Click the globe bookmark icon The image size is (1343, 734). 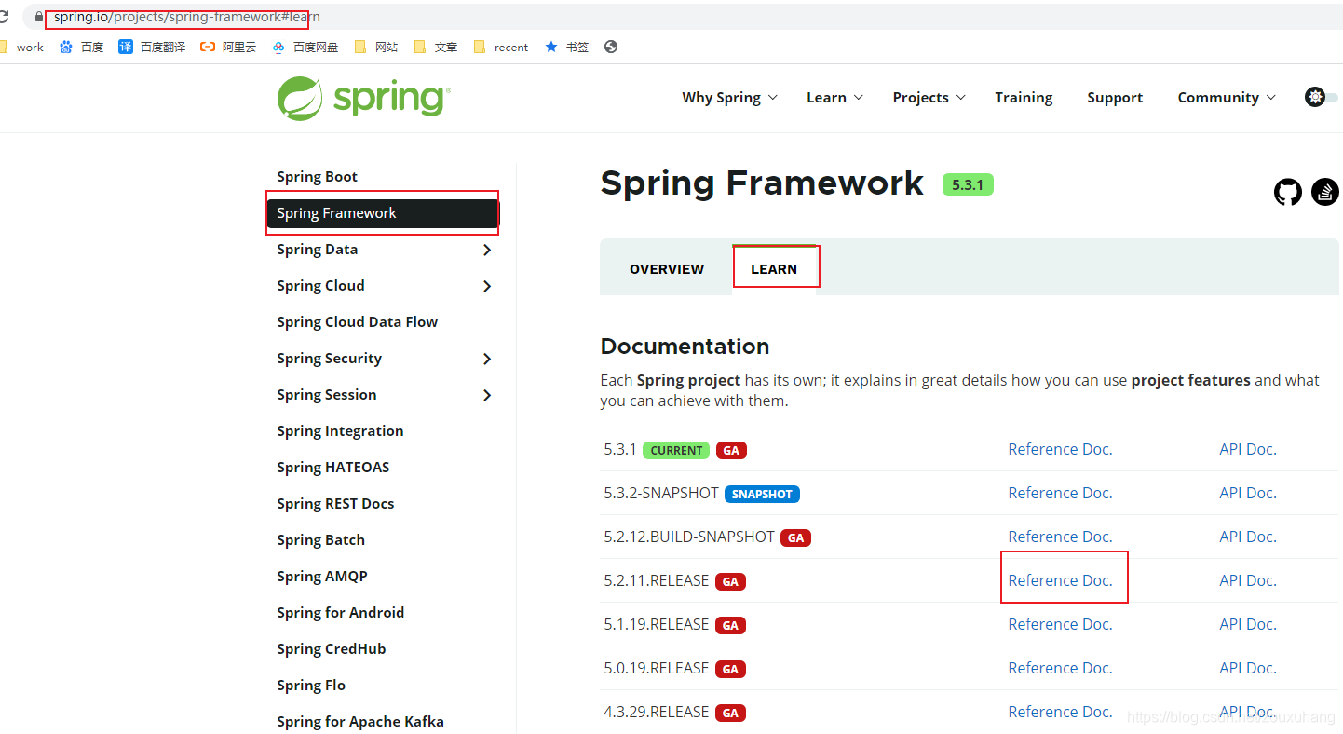pyautogui.click(x=611, y=47)
